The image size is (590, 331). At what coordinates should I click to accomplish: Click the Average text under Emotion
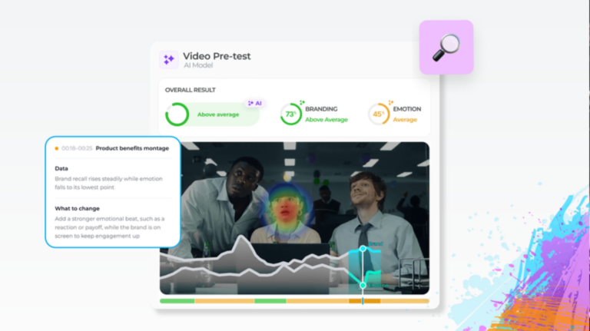tap(405, 120)
